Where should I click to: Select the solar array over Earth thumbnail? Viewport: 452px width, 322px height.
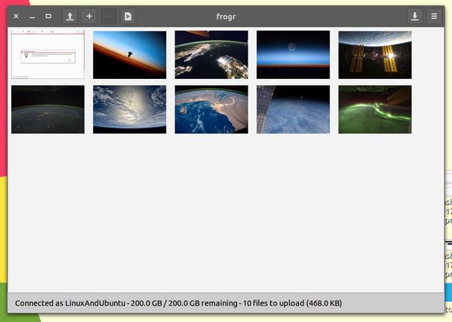pos(293,110)
